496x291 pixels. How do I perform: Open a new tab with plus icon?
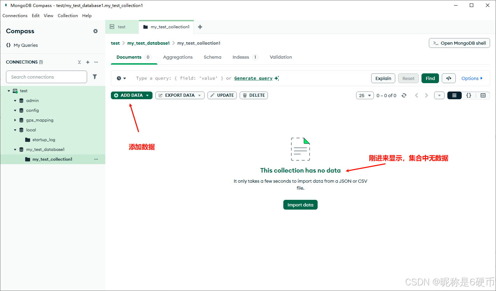(x=200, y=27)
